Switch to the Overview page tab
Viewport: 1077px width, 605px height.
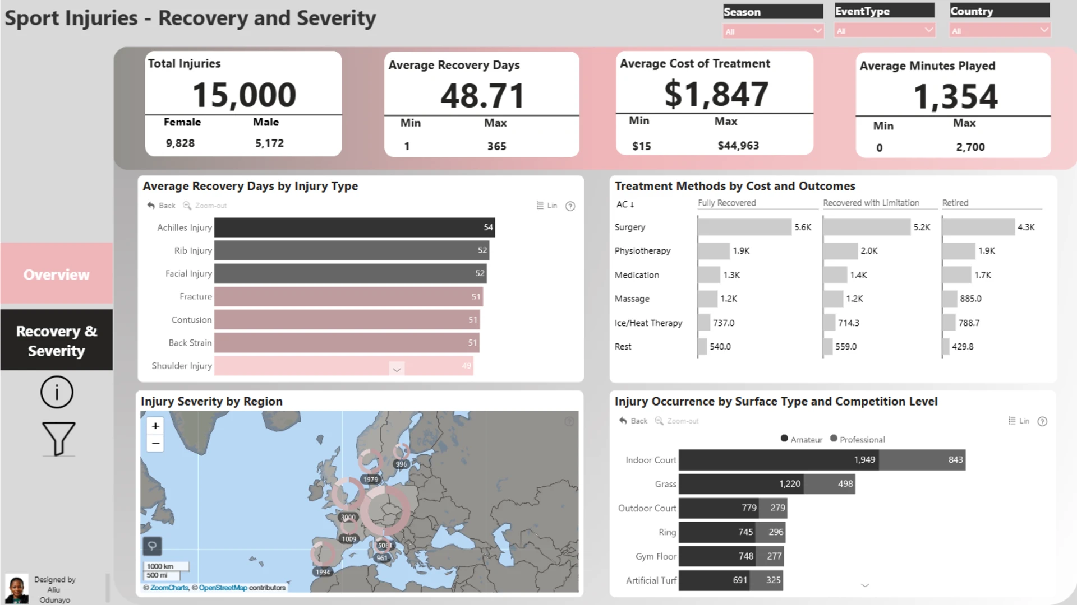coord(57,274)
